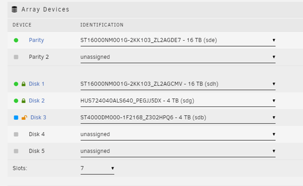Screen dimensions: 303x186
Task: Open the Disk 3 link
Action: pyautogui.click(x=38, y=118)
